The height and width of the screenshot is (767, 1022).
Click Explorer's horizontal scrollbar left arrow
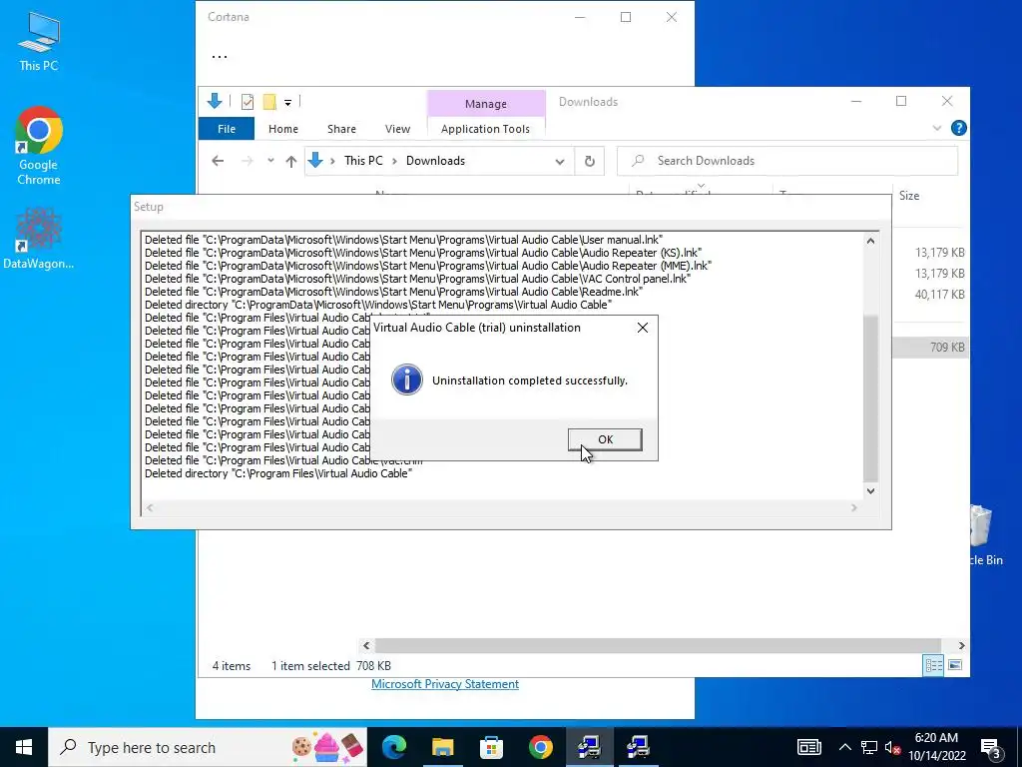click(366, 646)
